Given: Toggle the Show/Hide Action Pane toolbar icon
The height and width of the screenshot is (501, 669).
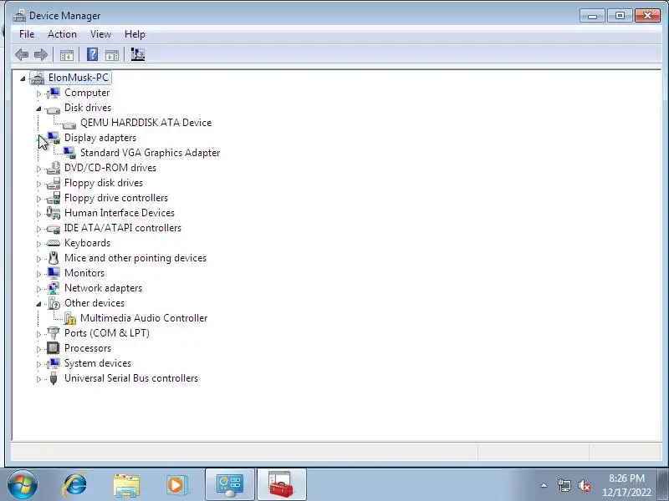Looking at the screenshot, I should (x=112, y=54).
